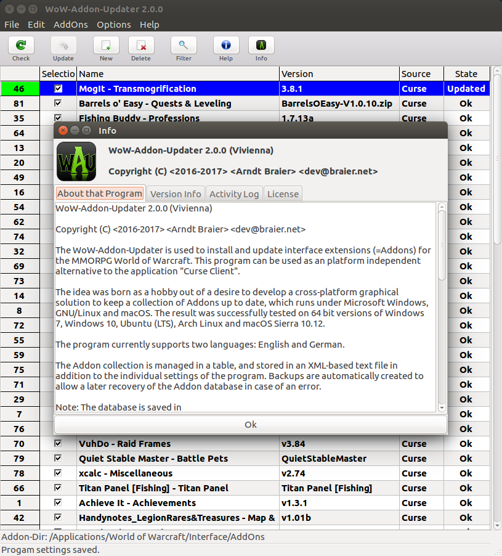Toggle checkbox for MogIt - Transmogrification

click(x=58, y=89)
